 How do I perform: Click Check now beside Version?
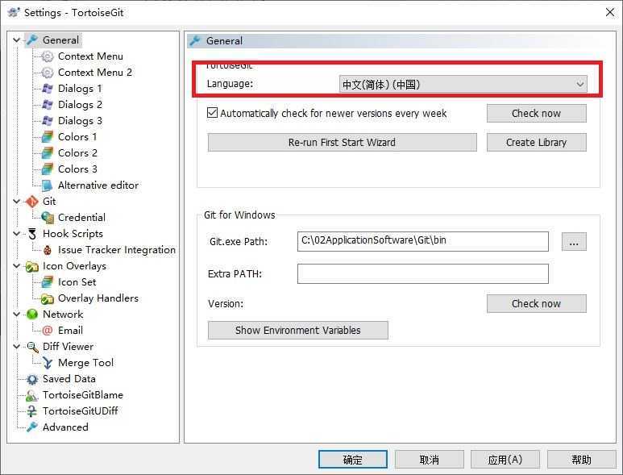tap(537, 304)
